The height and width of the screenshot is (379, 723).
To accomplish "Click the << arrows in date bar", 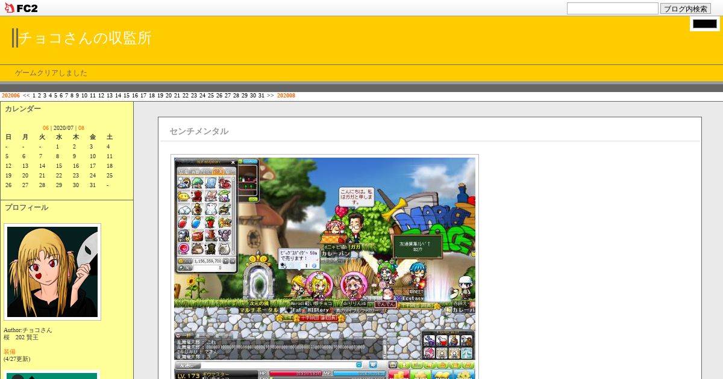I will (27, 96).
